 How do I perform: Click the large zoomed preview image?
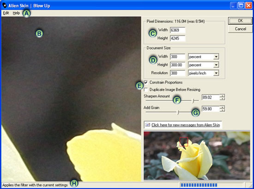click(71, 99)
